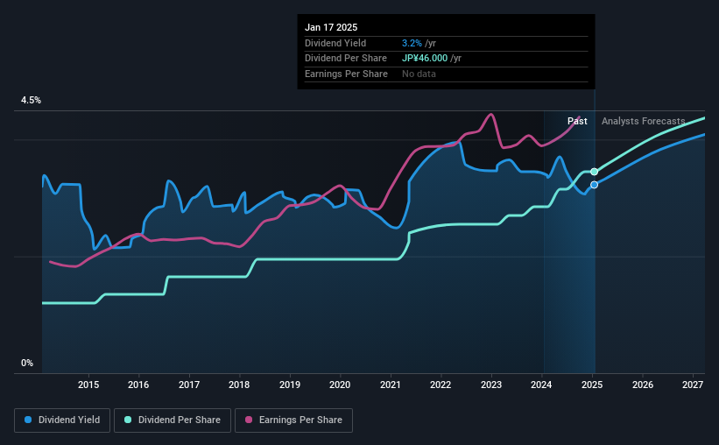Click the 2023 x-axis label
This screenshot has height=445, width=719.
click(491, 385)
